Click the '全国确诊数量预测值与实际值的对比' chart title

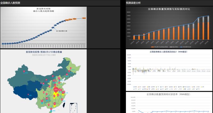pyautogui.click(x=169, y=9)
